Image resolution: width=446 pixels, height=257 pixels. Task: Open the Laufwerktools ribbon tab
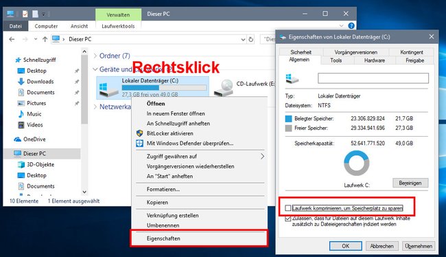coord(118,26)
